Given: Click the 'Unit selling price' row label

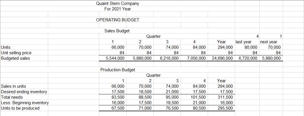Looking at the screenshot, I should click(16, 53).
